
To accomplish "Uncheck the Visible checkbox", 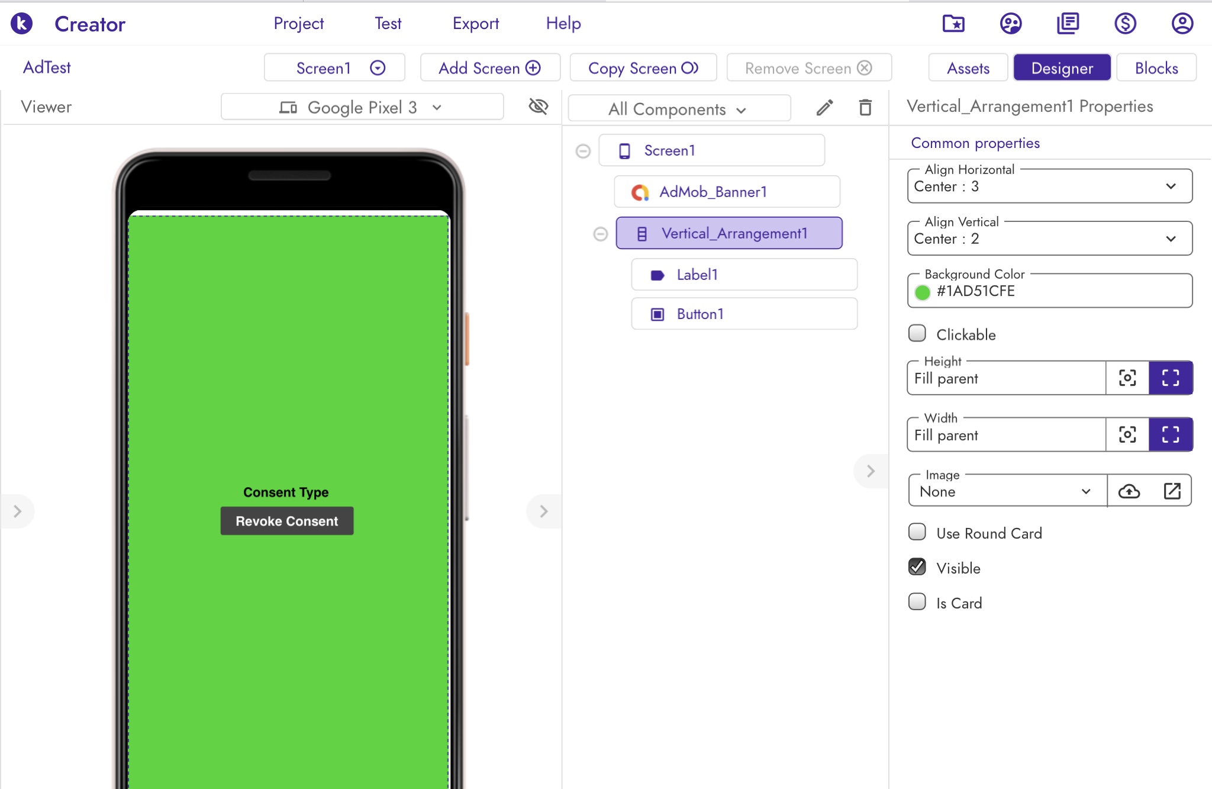I will click(917, 567).
